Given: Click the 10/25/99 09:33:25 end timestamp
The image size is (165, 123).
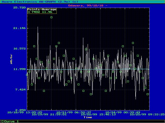Looking at the screenshot, I should click(147, 115).
